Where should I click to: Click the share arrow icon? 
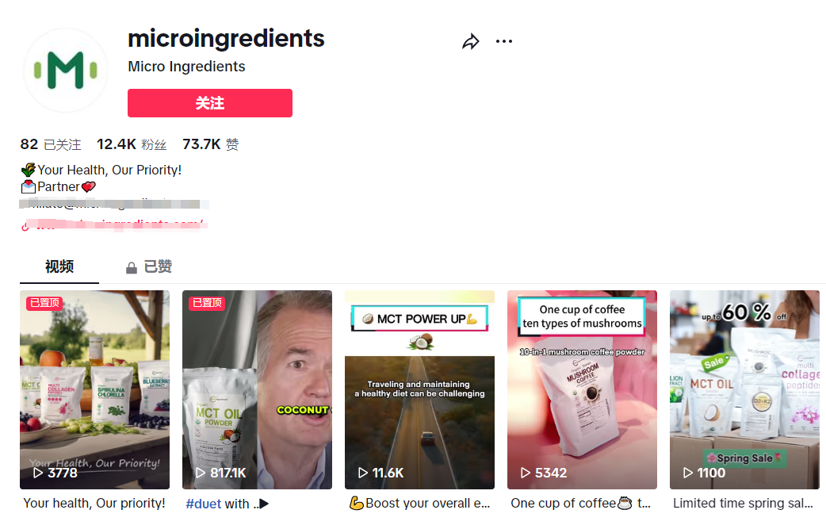click(471, 42)
